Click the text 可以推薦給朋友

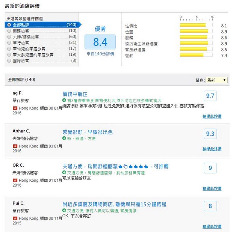click(76, 178)
